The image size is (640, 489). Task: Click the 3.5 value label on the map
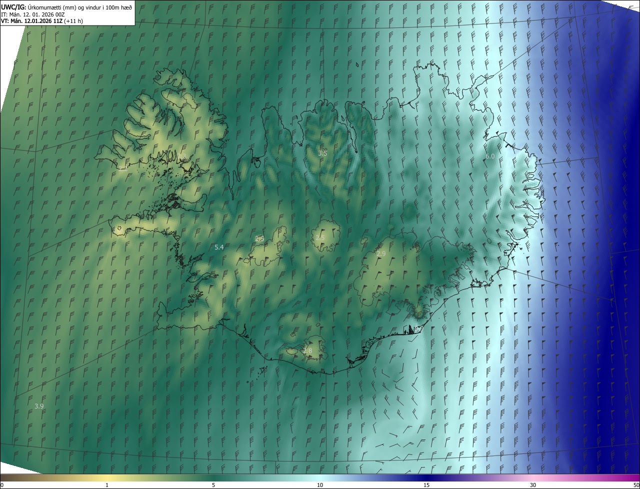(322, 153)
